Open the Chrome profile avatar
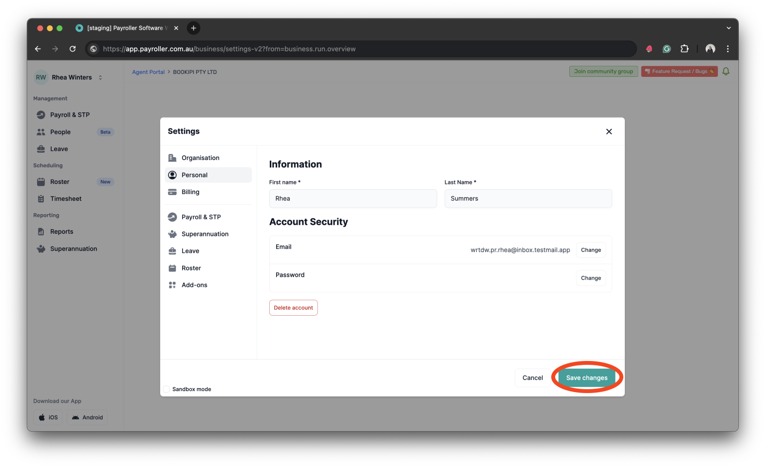 tap(710, 49)
